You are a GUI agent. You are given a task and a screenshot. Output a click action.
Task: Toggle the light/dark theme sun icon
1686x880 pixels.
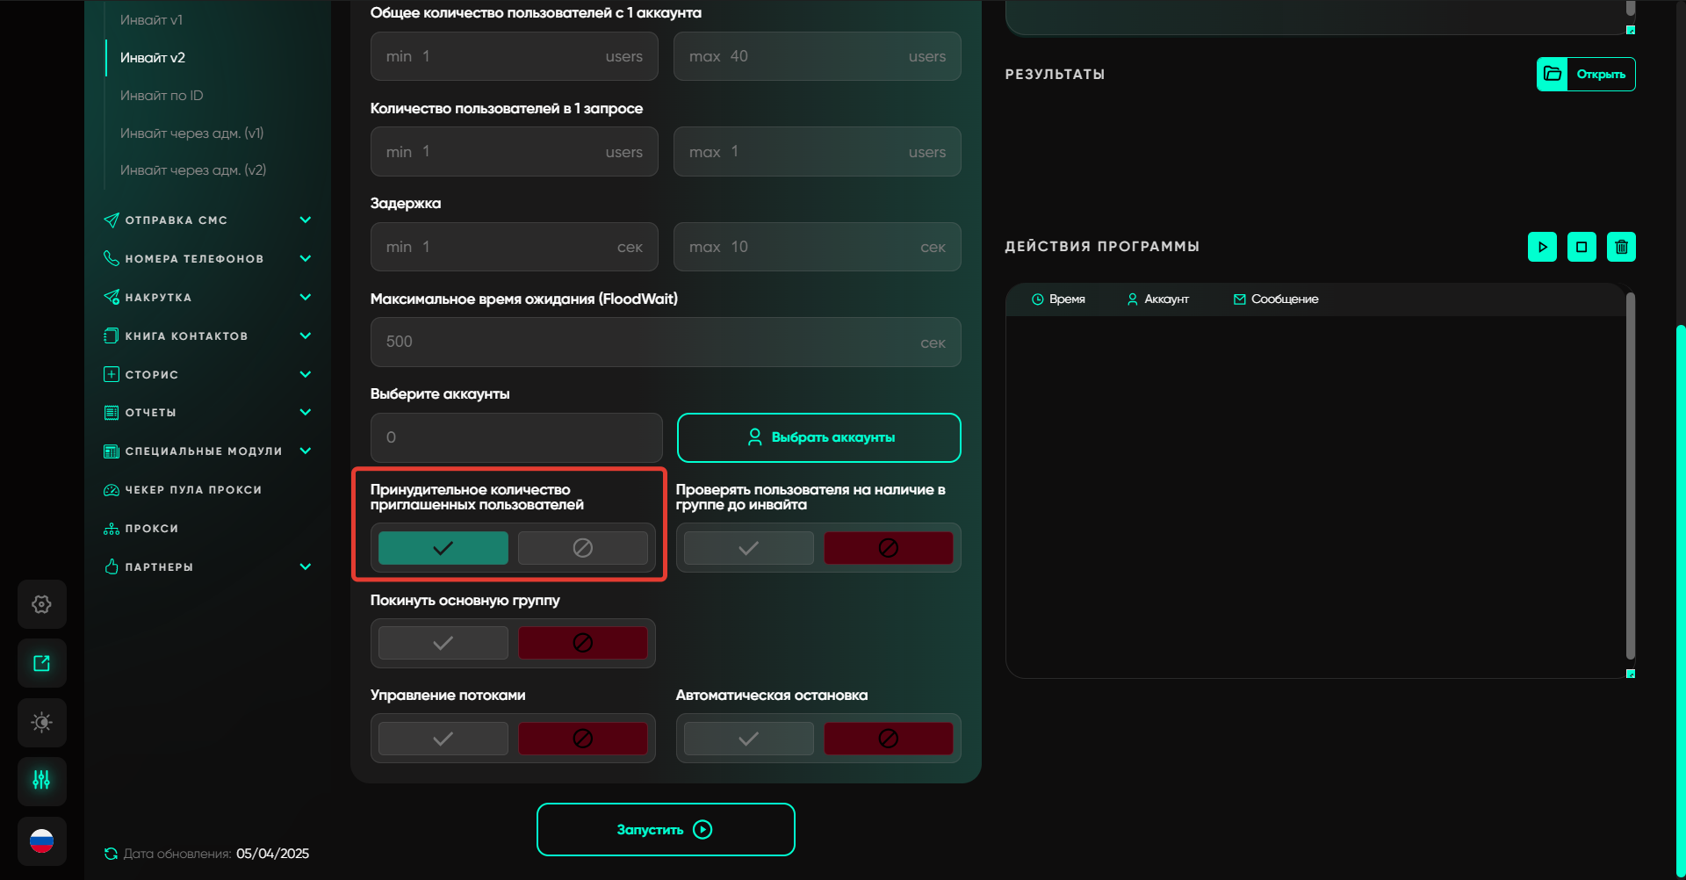tap(41, 722)
